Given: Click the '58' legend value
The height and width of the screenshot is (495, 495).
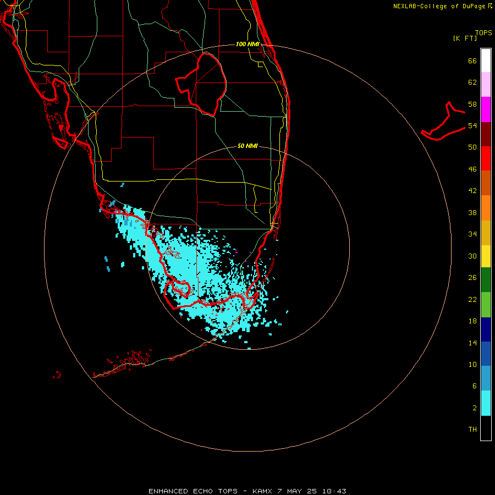Looking at the screenshot, I should (x=472, y=104).
